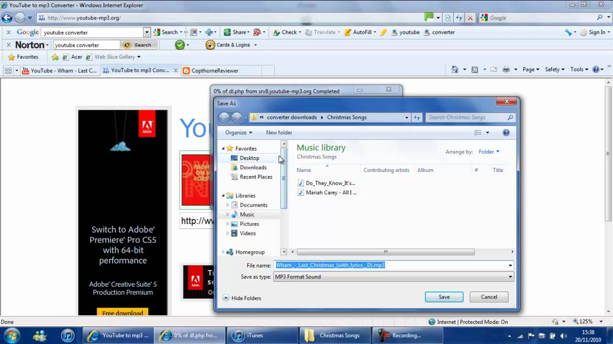The height and width of the screenshot is (344, 613).
Task: Open the Safety menu
Action: pos(555,69)
